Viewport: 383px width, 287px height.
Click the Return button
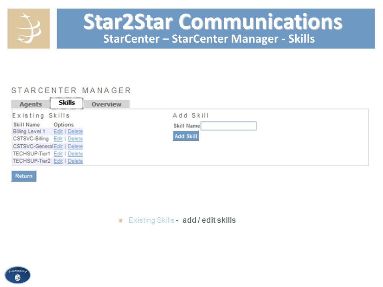24,176
